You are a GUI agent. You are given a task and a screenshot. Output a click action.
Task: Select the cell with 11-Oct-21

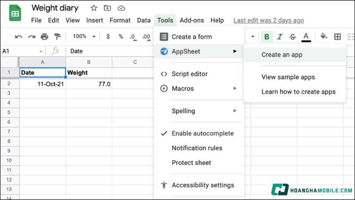[x=43, y=84]
